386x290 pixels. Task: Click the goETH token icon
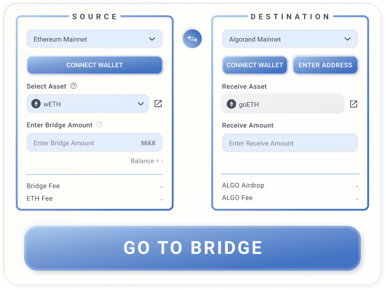tap(231, 104)
